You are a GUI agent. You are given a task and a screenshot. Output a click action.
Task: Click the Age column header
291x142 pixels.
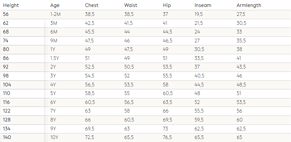click(55, 5)
